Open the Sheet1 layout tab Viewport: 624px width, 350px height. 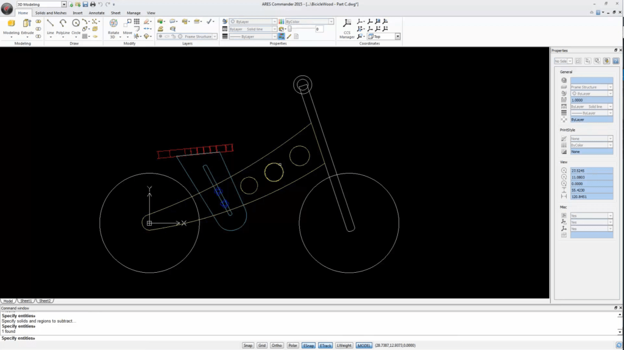click(x=26, y=301)
